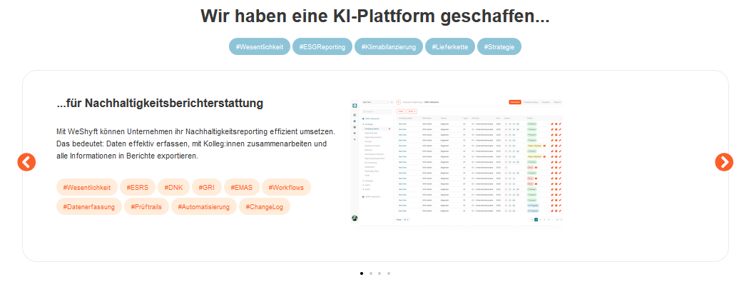Click the paragraph starting 'Mit WeShyft können Unternehmen'

pyautogui.click(x=195, y=143)
